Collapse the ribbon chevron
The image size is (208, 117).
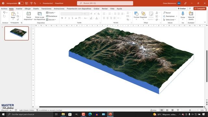(x=205, y=22)
